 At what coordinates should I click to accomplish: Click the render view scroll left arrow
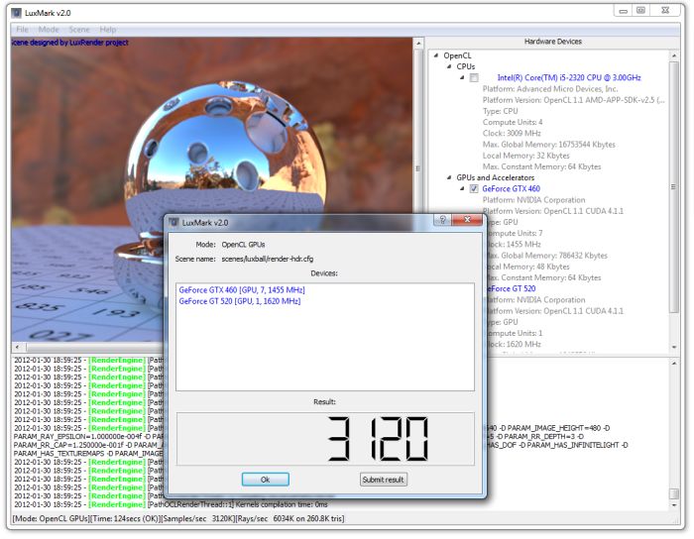pyautogui.click(x=17, y=348)
